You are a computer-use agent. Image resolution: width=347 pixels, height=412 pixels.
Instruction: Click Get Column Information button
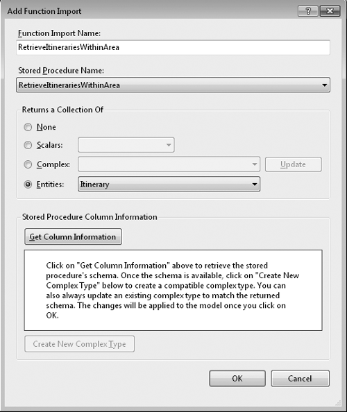point(73,237)
